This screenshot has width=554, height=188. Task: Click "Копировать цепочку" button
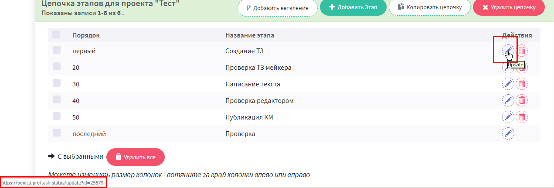(x=429, y=7)
